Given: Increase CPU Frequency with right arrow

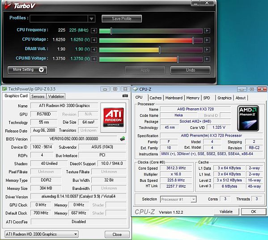Looking at the screenshot, I should (207, 30).
